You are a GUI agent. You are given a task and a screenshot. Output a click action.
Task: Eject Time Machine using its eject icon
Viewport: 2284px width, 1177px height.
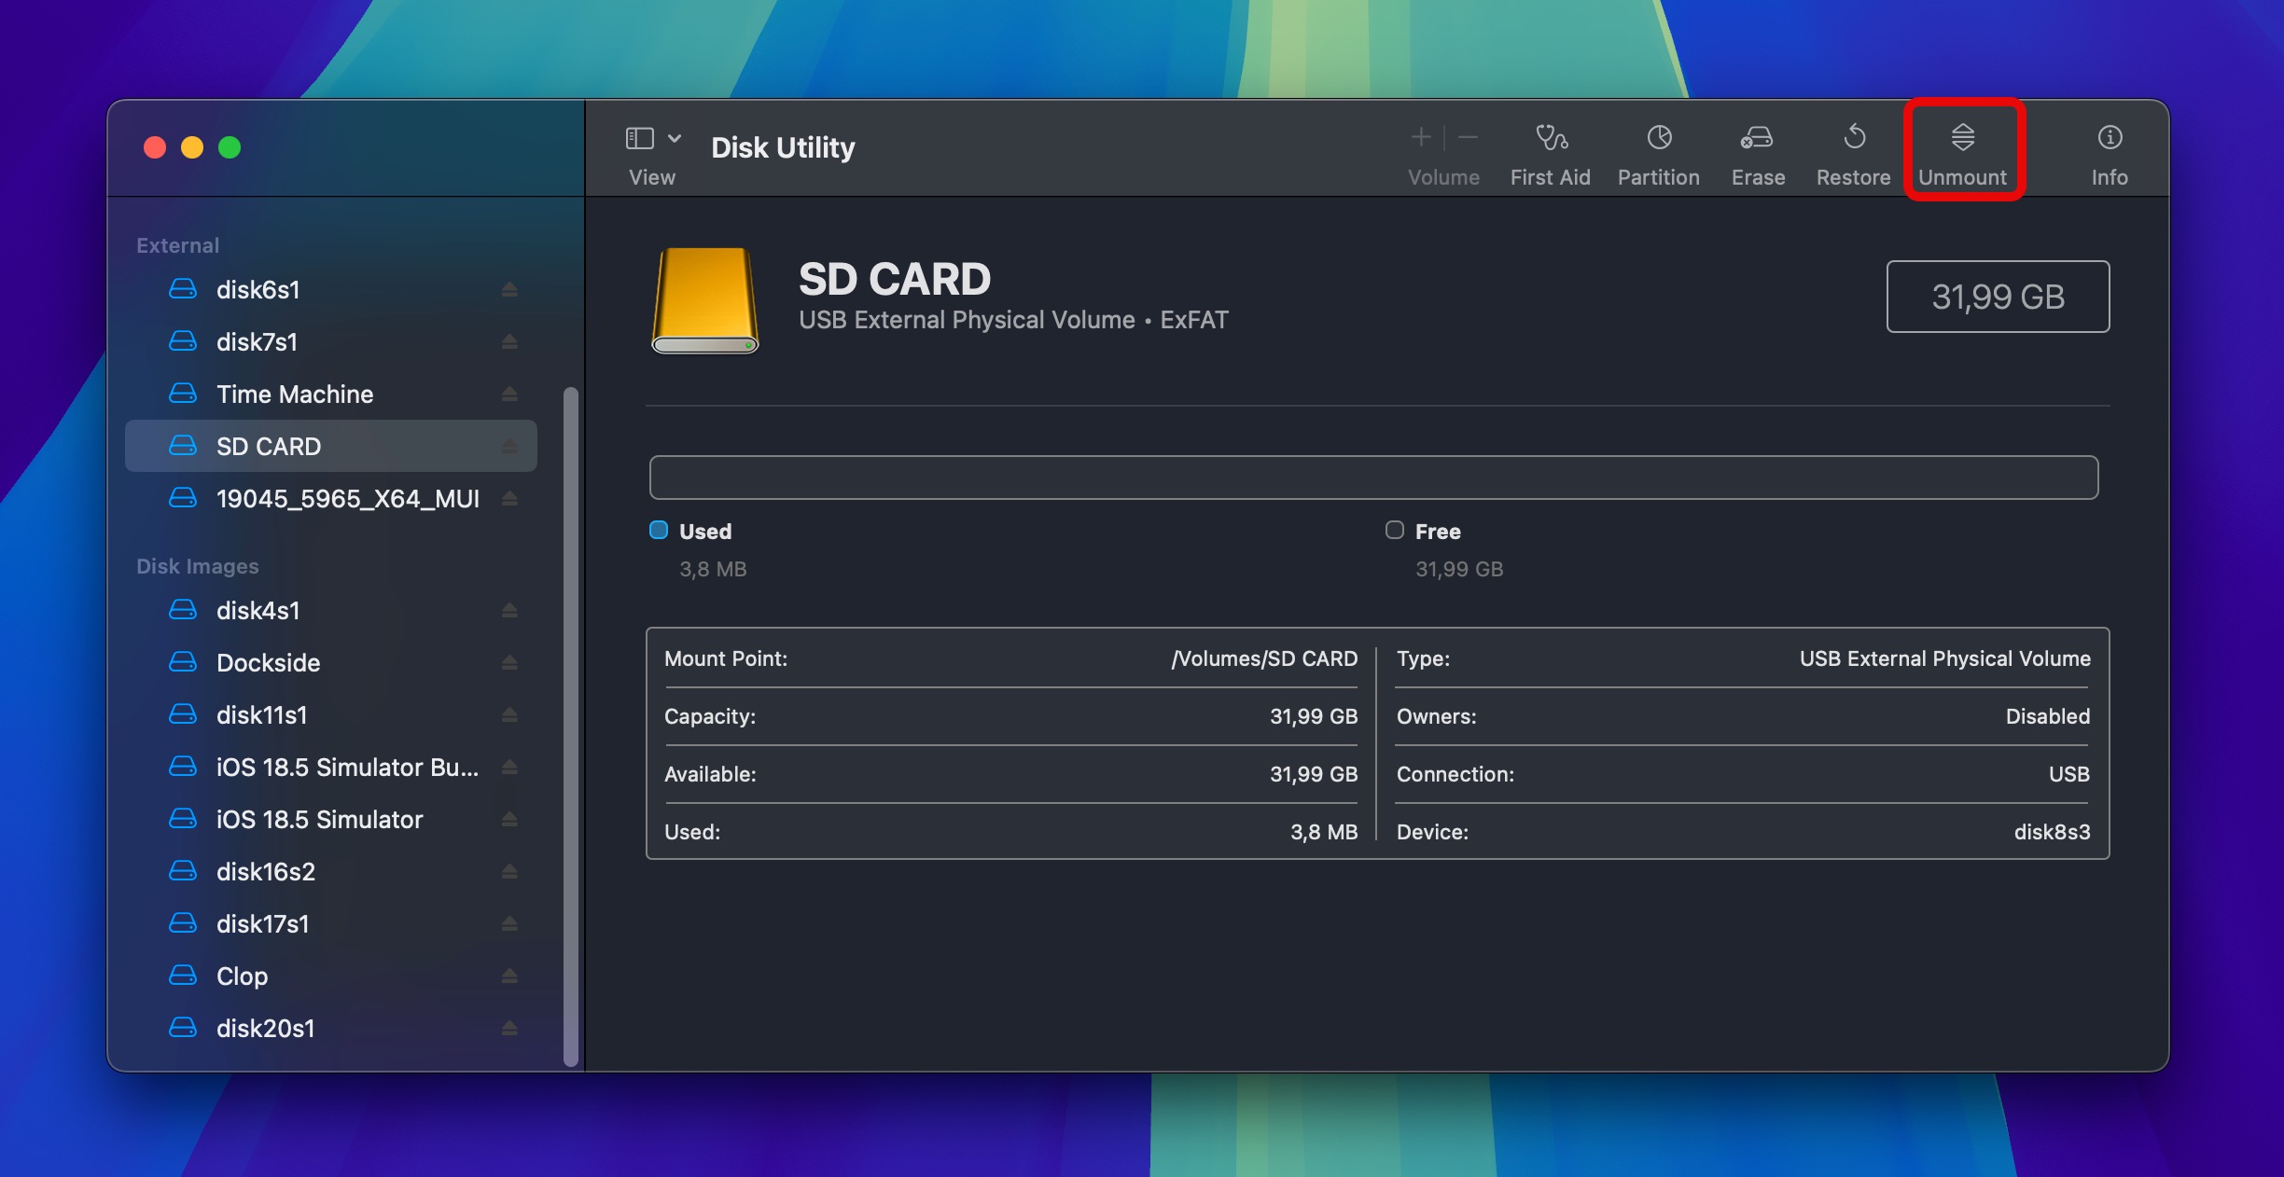coord(509,395)
